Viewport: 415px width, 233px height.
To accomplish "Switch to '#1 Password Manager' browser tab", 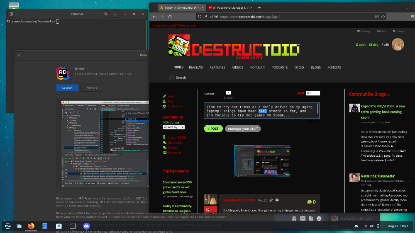I will point(230,7).
